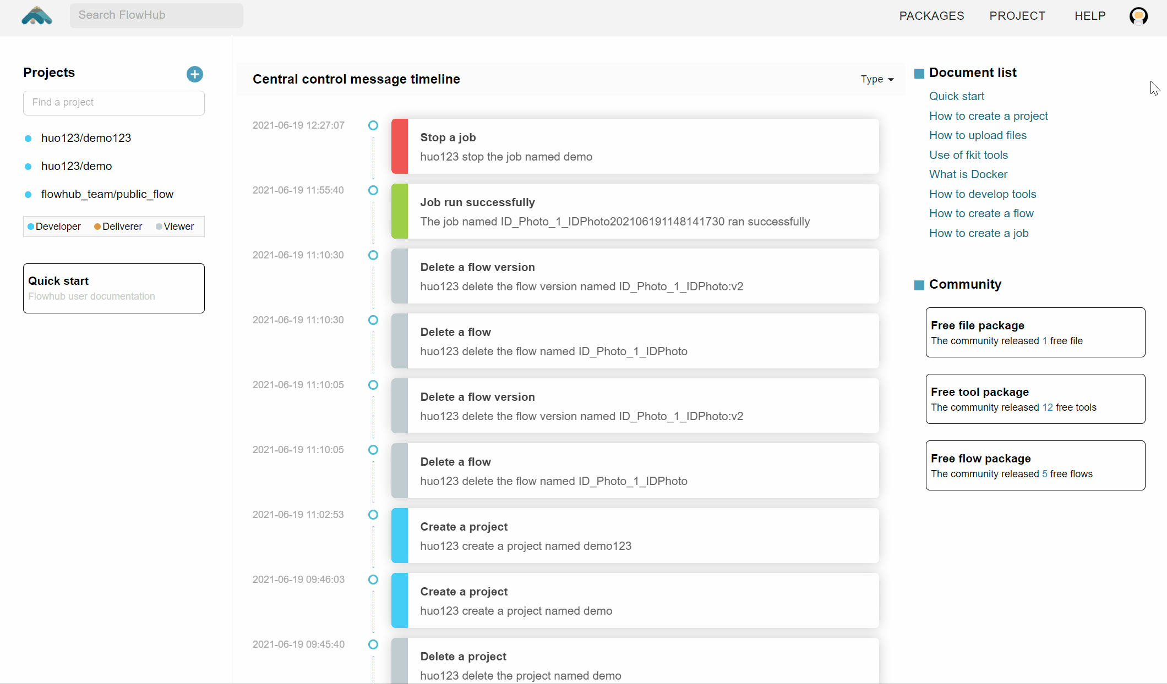Open the How to develop tools guide
The image size is (1167, 684).
(x=982, y=194)
